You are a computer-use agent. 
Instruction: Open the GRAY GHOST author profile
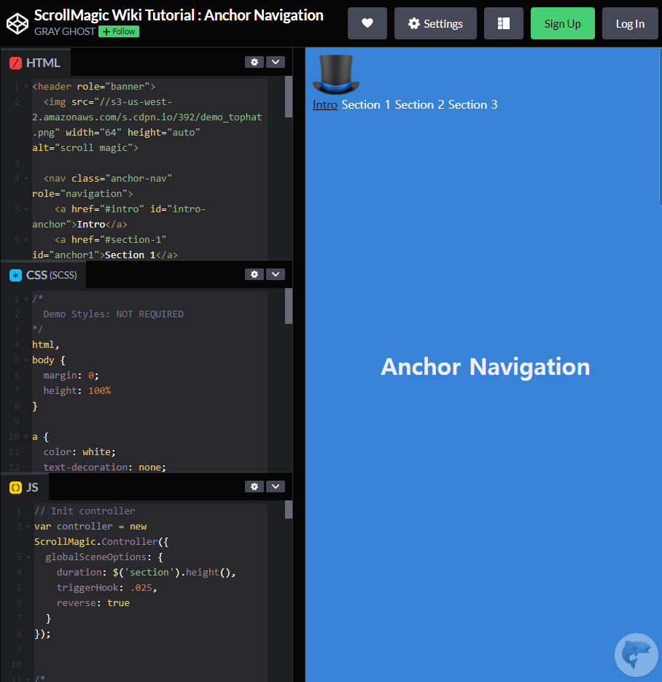65,31
